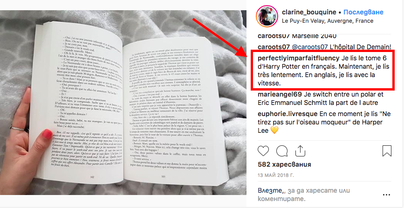Like the post with the heart icon
This screenshot has height=208, width=404.
263,151
